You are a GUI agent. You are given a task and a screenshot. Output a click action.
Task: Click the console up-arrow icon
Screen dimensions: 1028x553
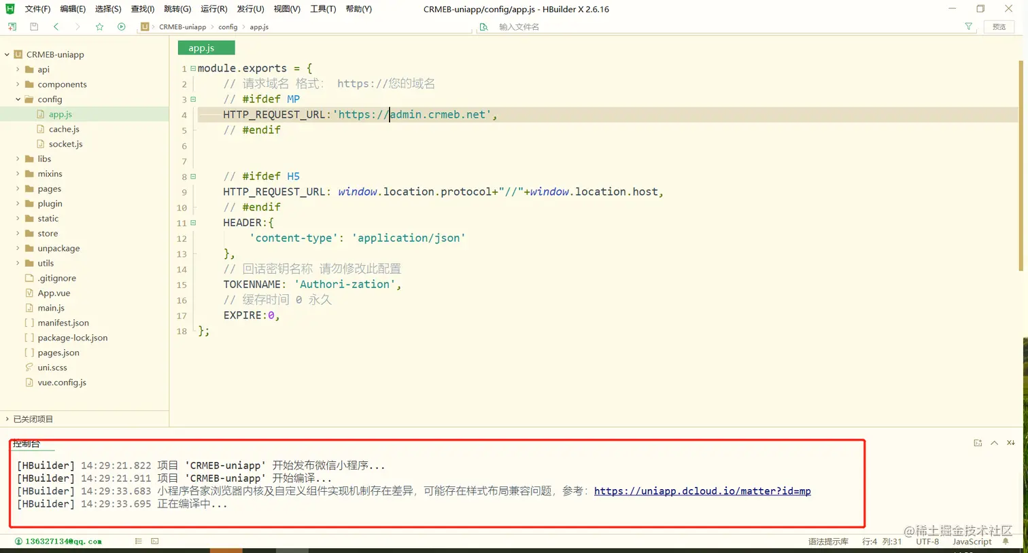(x=994, y=443)
